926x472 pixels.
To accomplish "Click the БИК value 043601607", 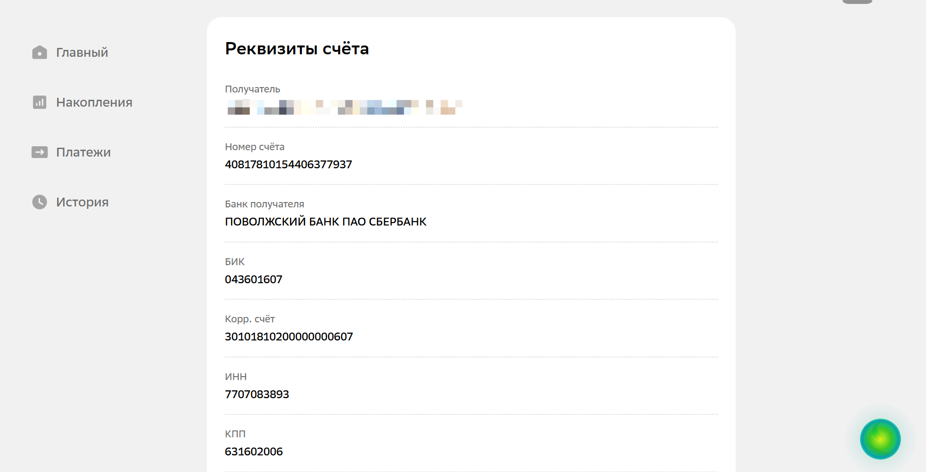I will (x=254, y=279).
